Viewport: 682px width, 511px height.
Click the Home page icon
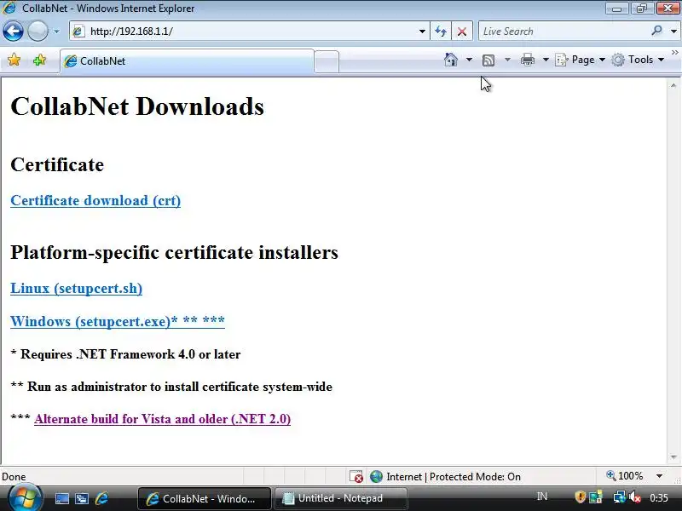pos(451,60)
